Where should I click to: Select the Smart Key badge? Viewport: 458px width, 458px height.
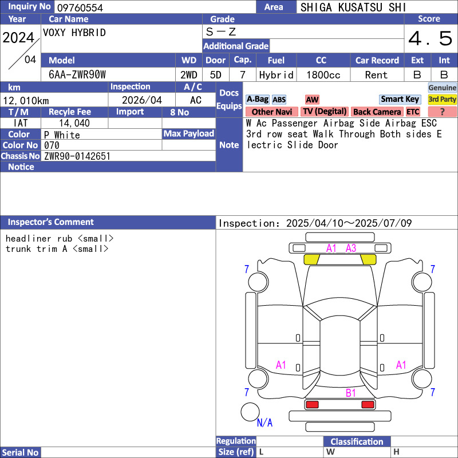pos(400,100)
